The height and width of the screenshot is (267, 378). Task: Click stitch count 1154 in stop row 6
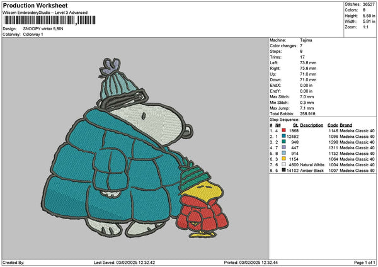[x=294, y=159]
